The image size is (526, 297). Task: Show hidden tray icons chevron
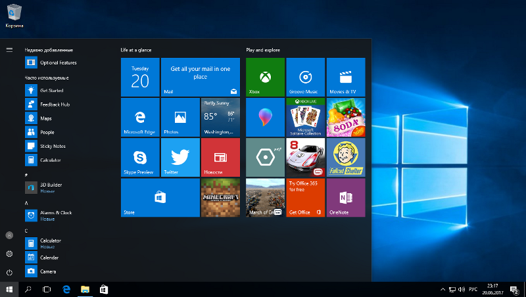[442, 289]
